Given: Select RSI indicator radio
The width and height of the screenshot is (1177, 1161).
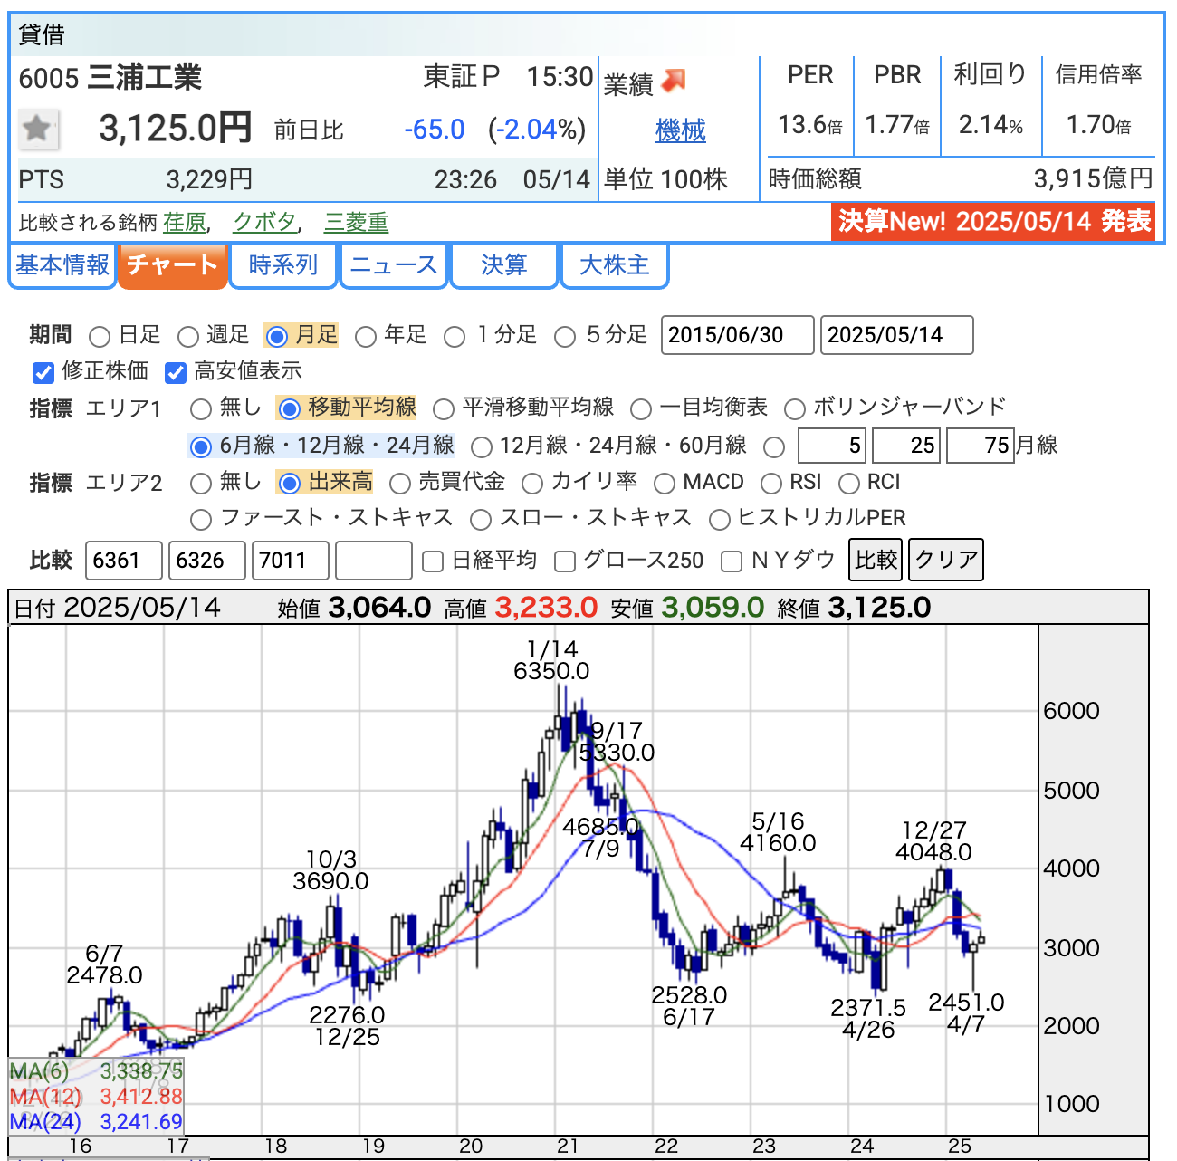Looking at the screenshot, I should tap(771, 484).
